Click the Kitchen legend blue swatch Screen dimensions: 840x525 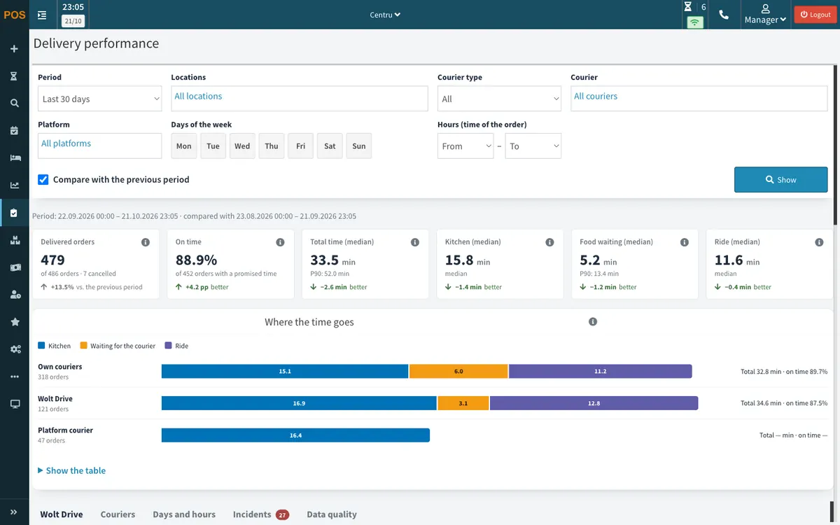click(41, 346)
